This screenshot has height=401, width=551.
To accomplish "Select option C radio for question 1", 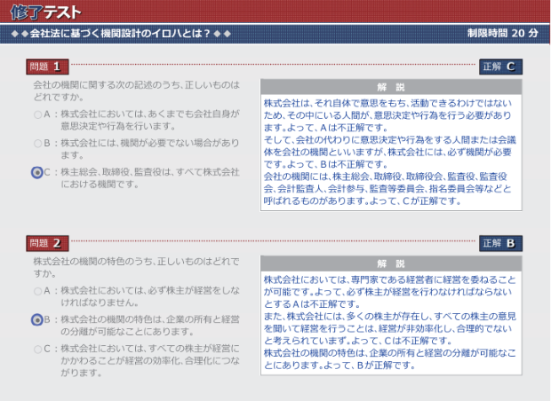I will click(37, 172).
